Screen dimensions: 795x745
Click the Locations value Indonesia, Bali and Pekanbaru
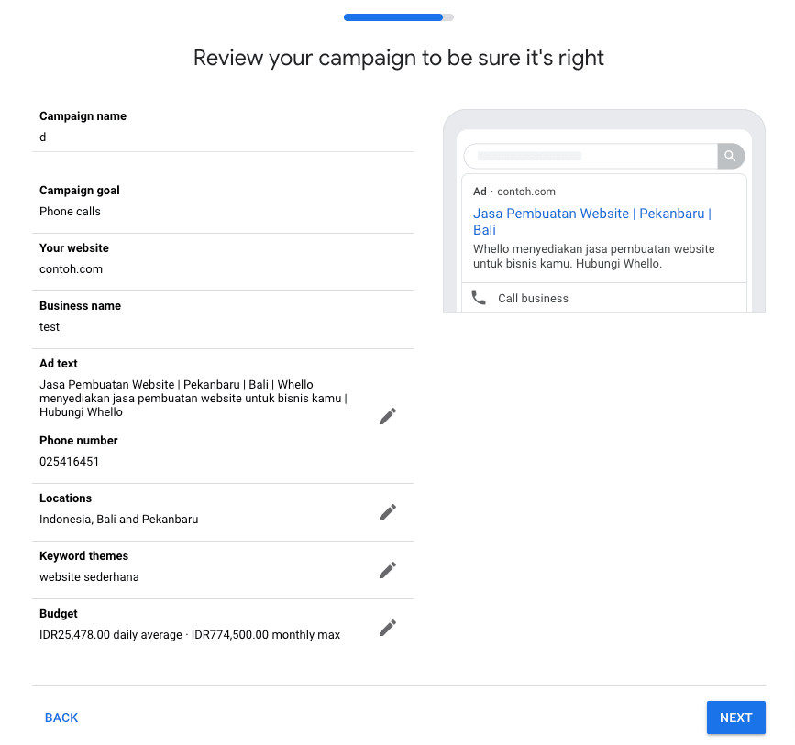tap(118, 520)
